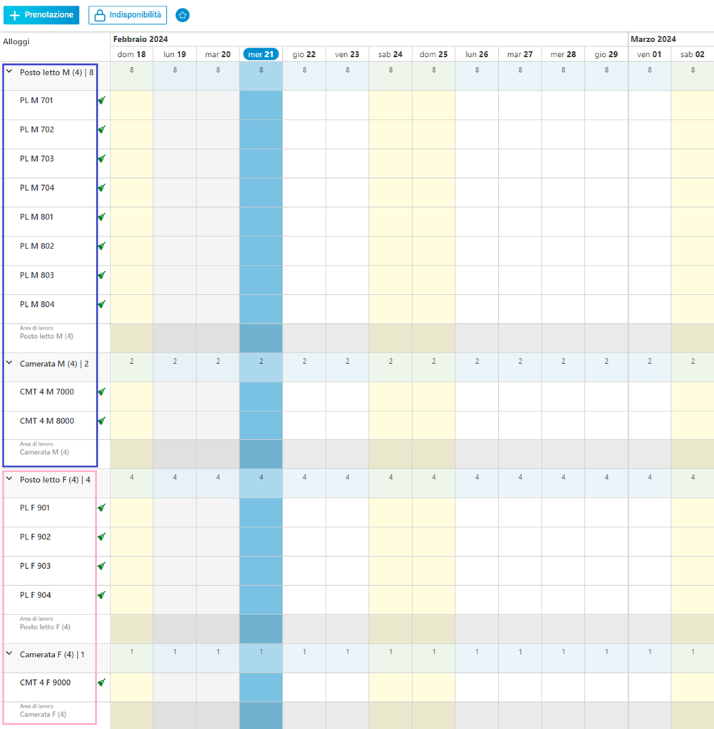Click the cleaning broom icon for PL F 904

pyautogui.click(x=102, y=595)
